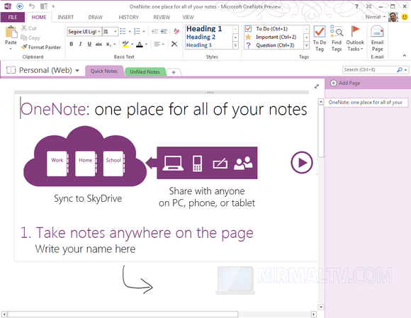The height and width of the screenshot is (318, 411).
Task: Toggle the Dock to Desktop icon
Action: click(x=43, y=6)
